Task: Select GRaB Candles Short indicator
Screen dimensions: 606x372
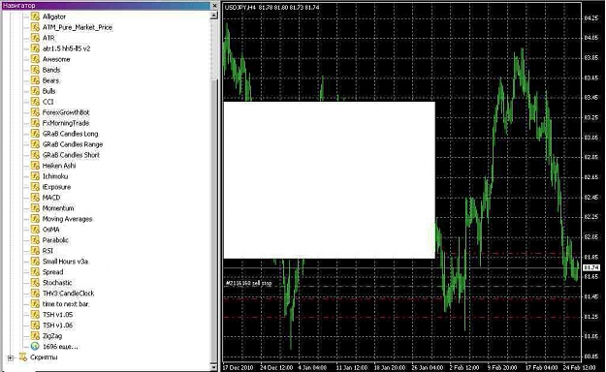Action: coord(71,155)
